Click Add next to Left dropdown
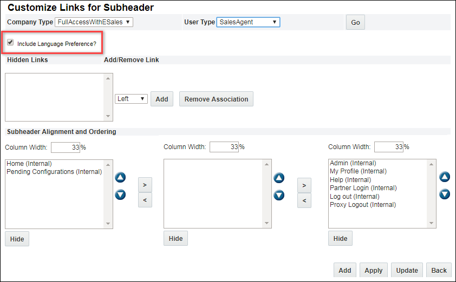The image size is (456, 282). tap(162, 99)
